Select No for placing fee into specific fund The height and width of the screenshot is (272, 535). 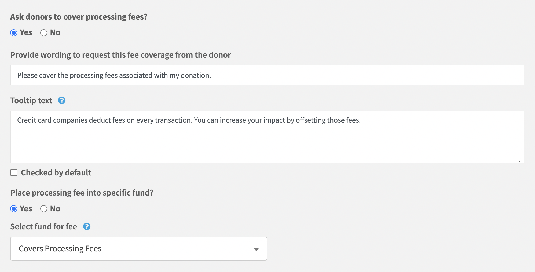[44, 209]
